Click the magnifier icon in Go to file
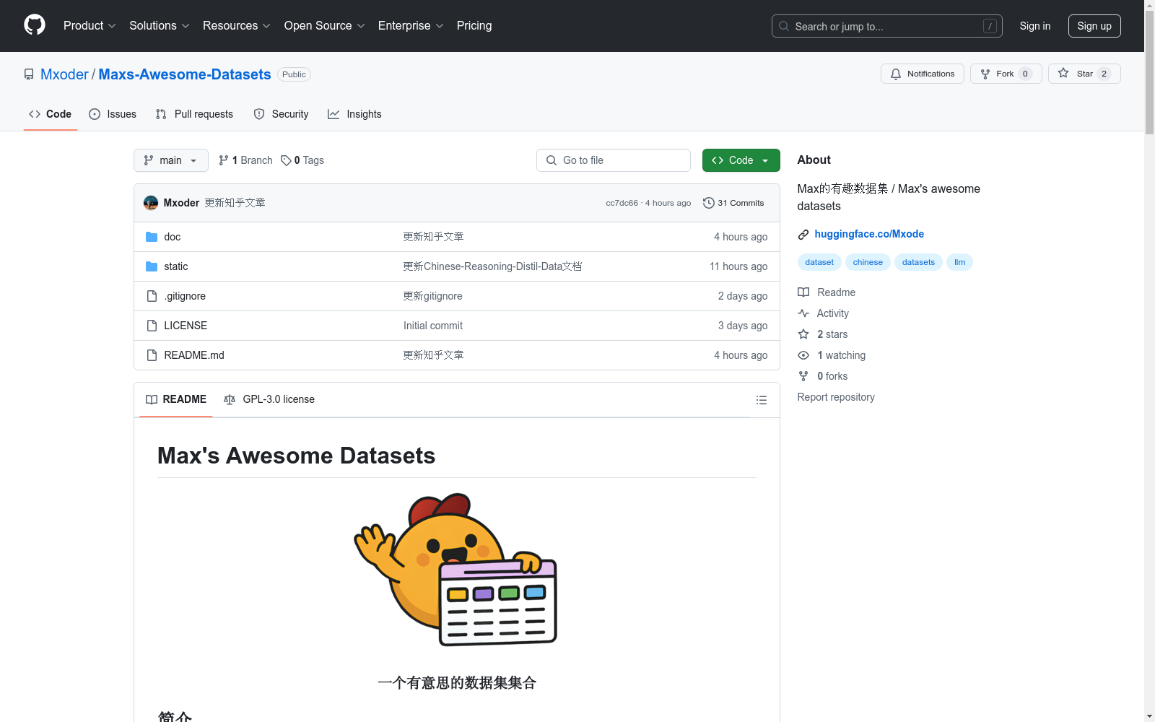Screen dimensions: 1155x722 coord(552,160)
